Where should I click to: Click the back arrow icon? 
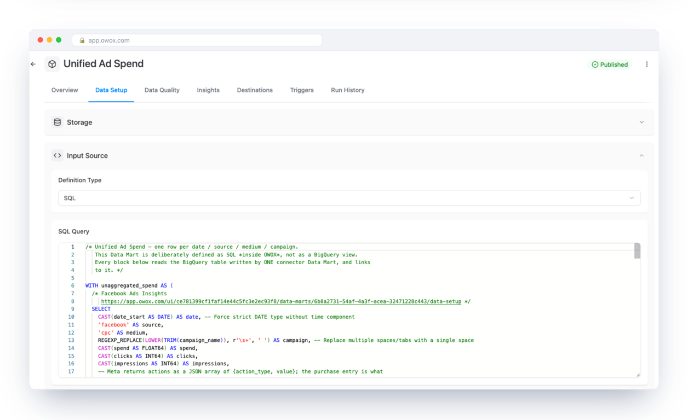33,64
